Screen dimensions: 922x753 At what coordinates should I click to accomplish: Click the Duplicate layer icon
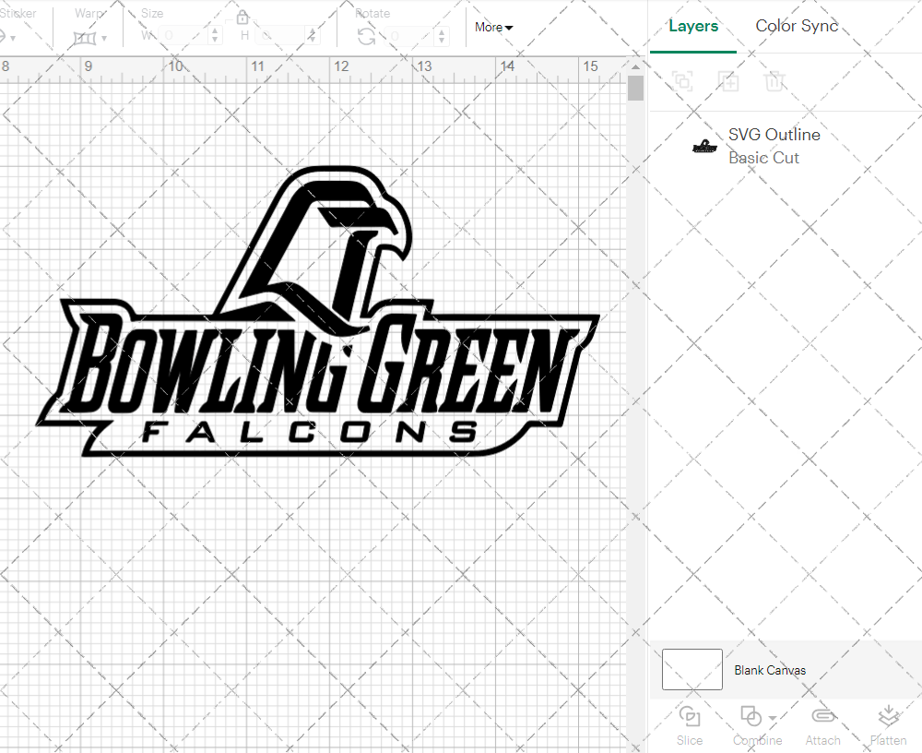728,81
